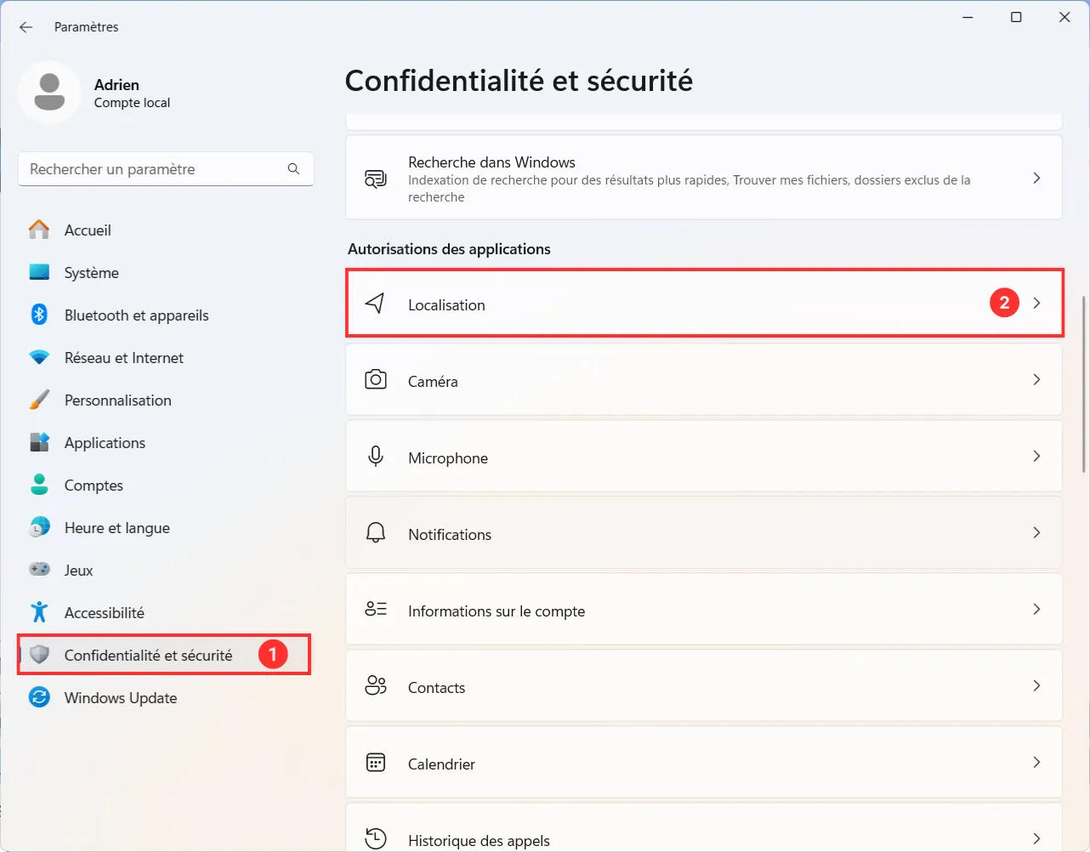Image resolution: width=1090 pixels, height=852 pixels.
Task: Select the Jeux sidebar label
Action: tap(78, 571)
